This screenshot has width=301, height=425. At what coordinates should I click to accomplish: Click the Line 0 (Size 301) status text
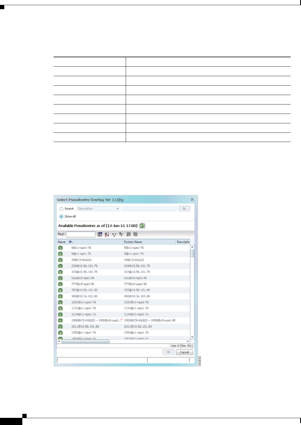(x=182, y=346)
